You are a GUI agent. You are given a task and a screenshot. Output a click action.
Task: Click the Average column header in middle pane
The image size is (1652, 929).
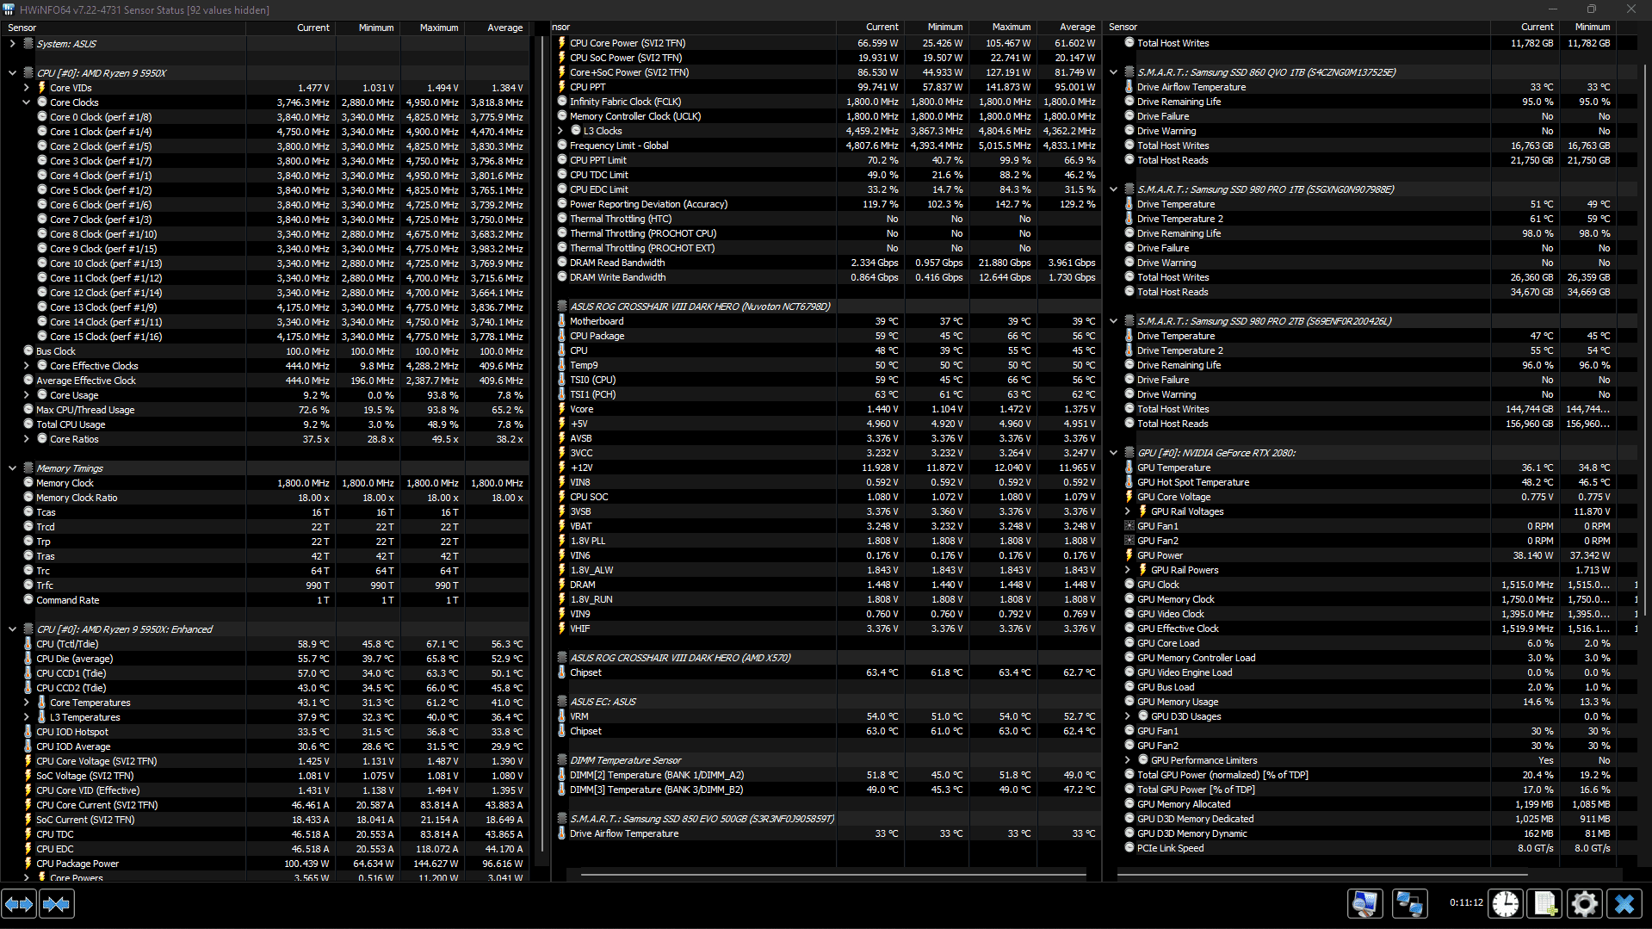click(x=1068, y=28)
